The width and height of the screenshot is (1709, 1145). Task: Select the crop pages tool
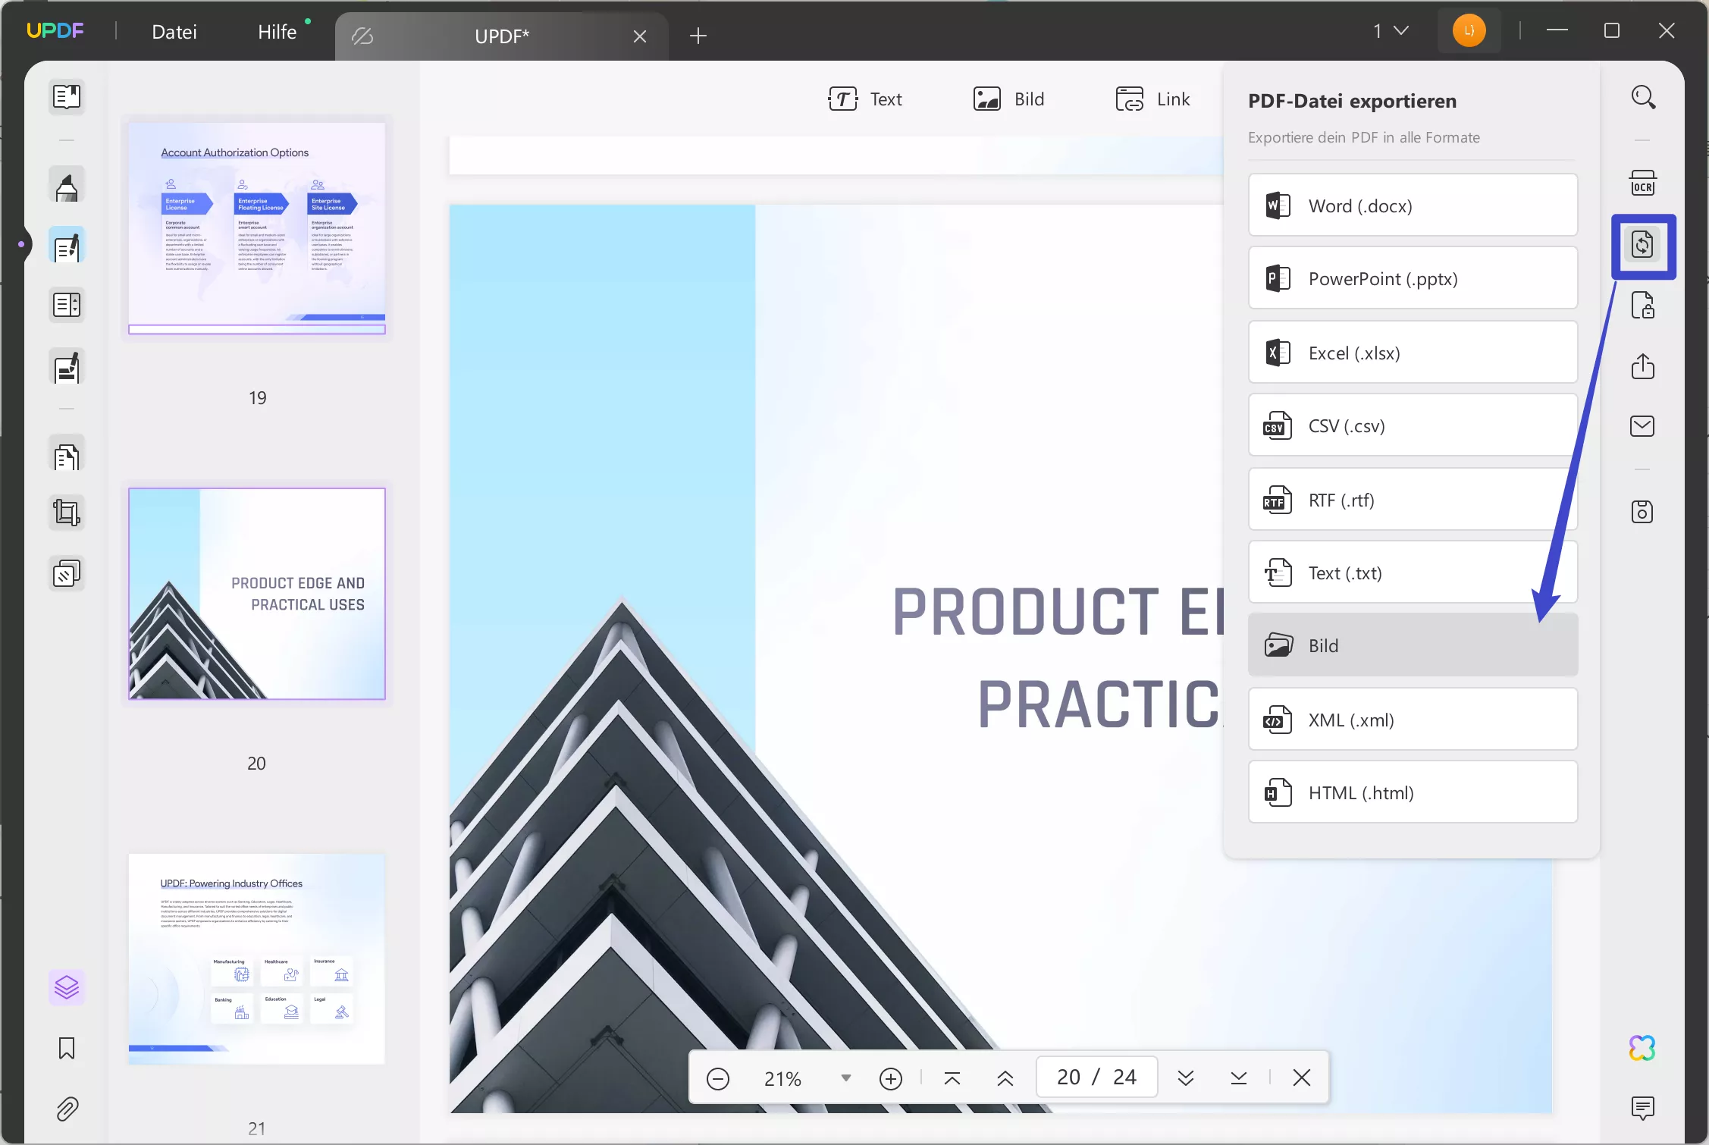(67, 513)
